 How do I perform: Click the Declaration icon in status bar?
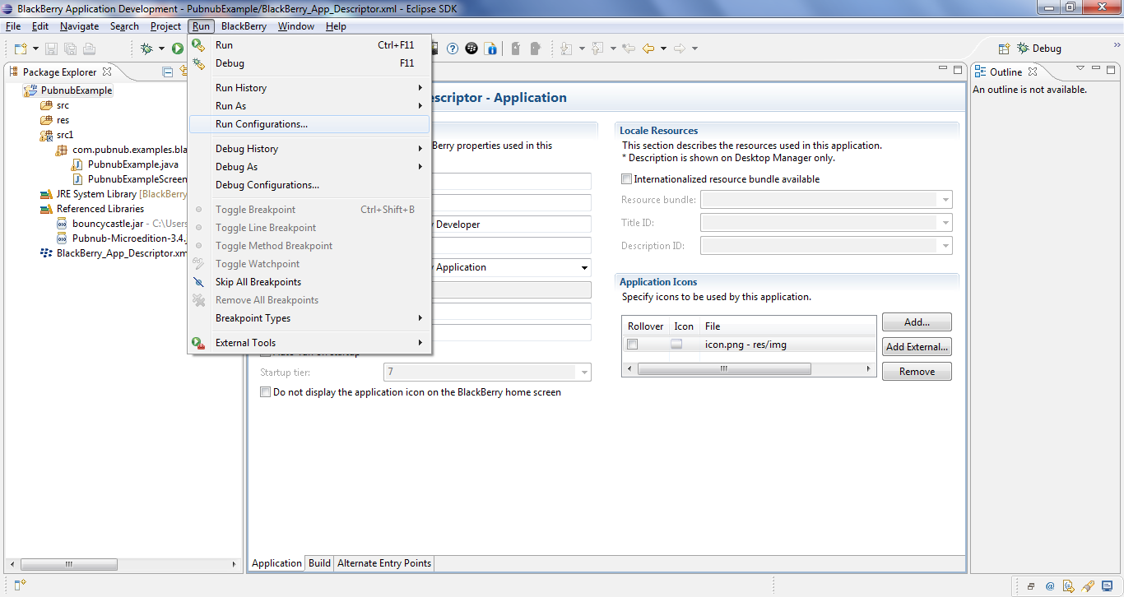pyautogui.click(x=1068, y=586)
